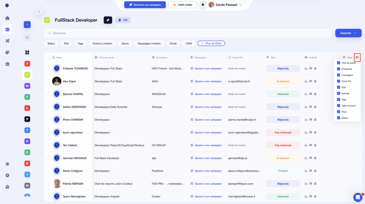This screenshot has width=365, height=204.
Task: Open the Importer dropdown button
Action: [348, 33]
